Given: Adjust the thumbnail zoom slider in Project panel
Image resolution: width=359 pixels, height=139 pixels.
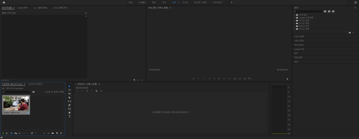Looking at the screenshot, I should point(23,133).
